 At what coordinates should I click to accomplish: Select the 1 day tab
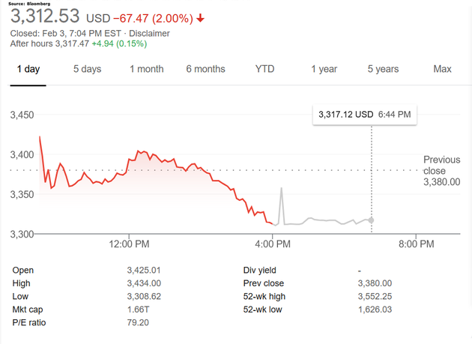pyautogui.click(x=28, y=69)
